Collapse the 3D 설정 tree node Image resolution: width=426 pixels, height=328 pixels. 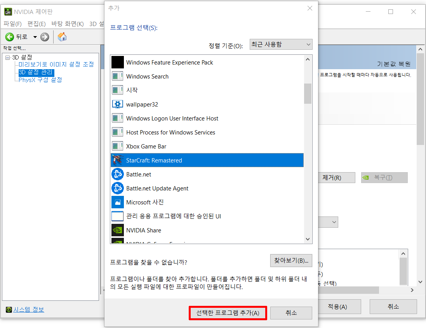point(8,58)
